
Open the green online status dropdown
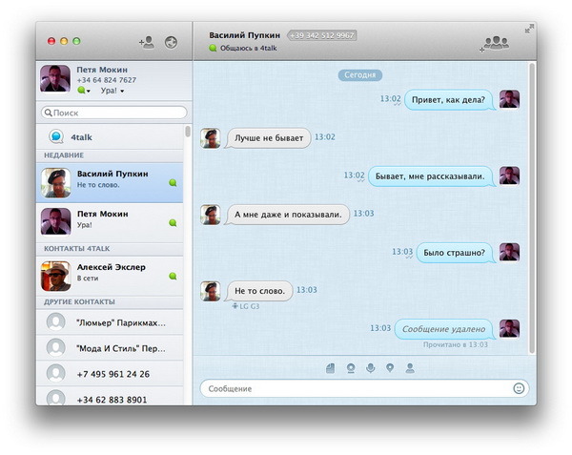84,91
